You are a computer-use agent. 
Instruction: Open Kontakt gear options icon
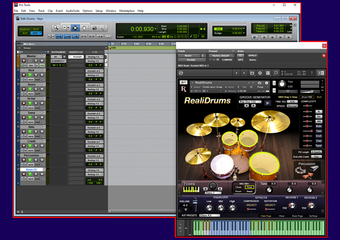(260, 73)
